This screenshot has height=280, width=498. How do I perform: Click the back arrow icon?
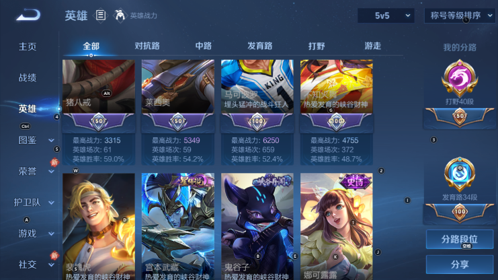point(28,15)
